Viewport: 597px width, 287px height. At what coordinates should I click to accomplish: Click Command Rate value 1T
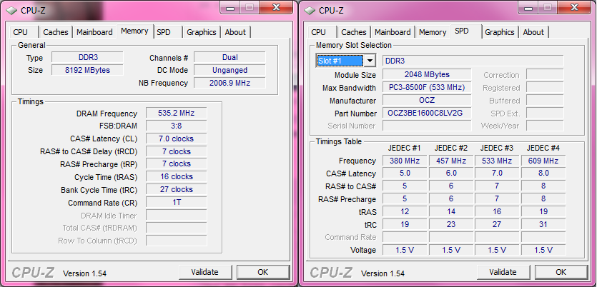(x=177, y=202)
